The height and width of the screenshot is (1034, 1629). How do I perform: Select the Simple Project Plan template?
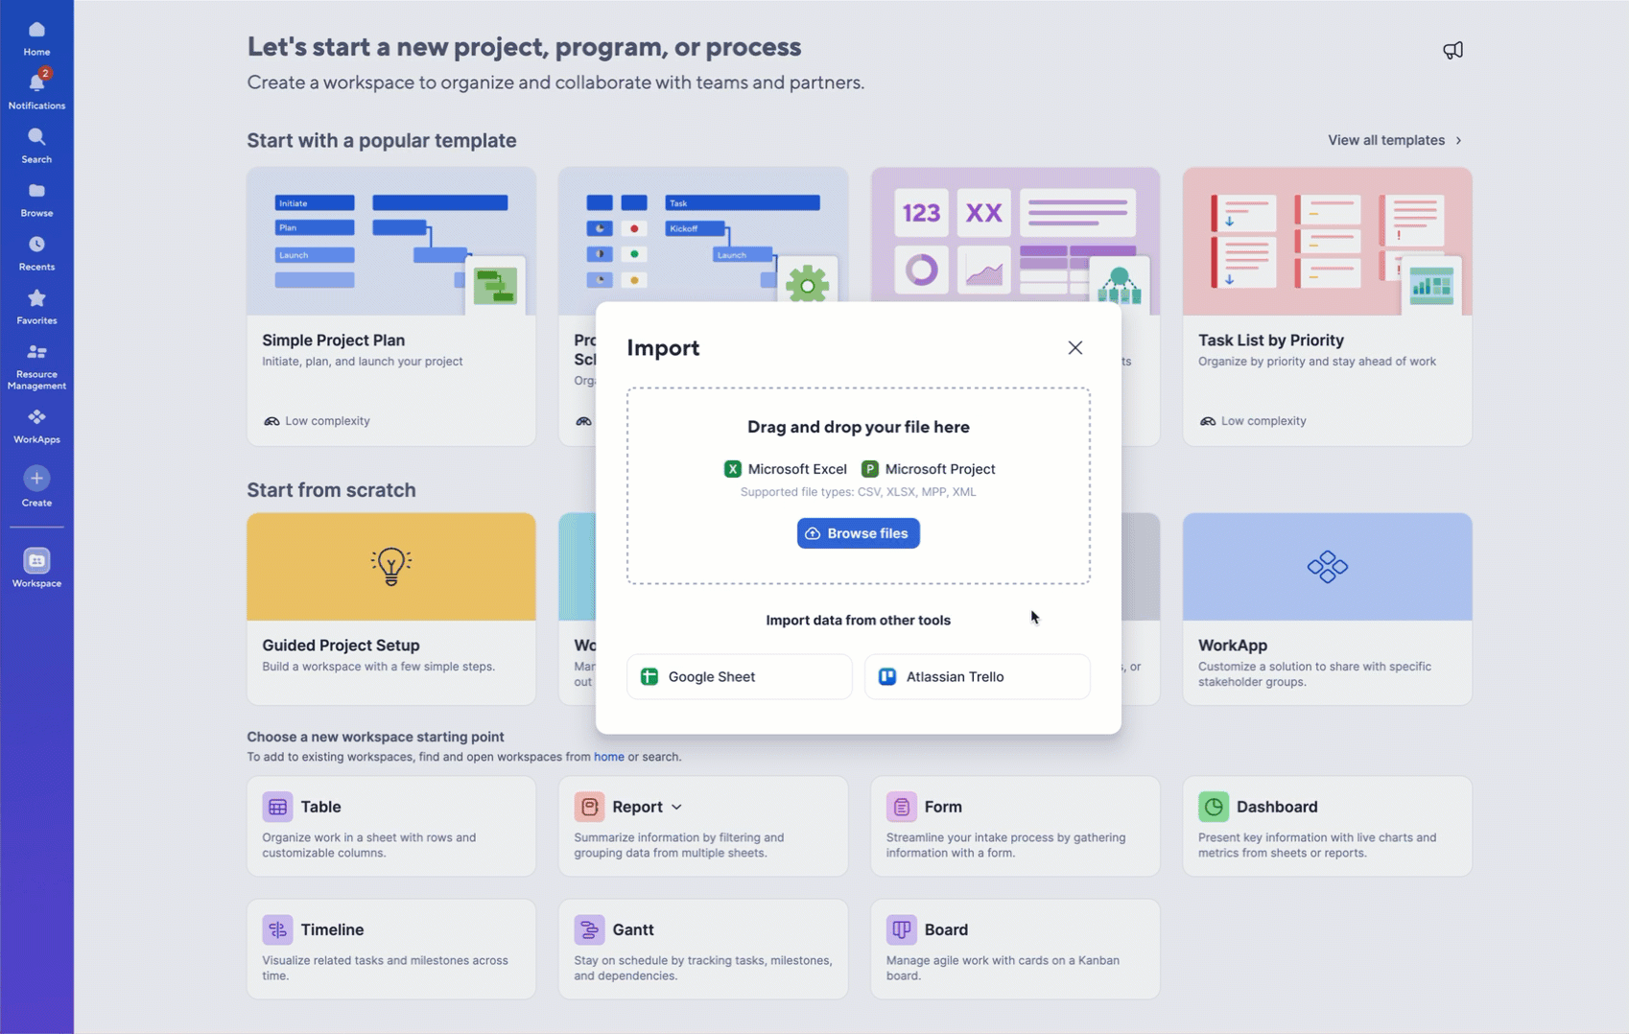(x=390, y=305)
